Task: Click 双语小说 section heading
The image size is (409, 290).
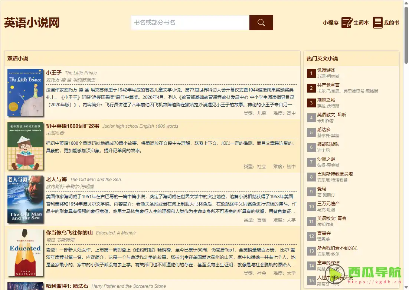Action: 18,59
